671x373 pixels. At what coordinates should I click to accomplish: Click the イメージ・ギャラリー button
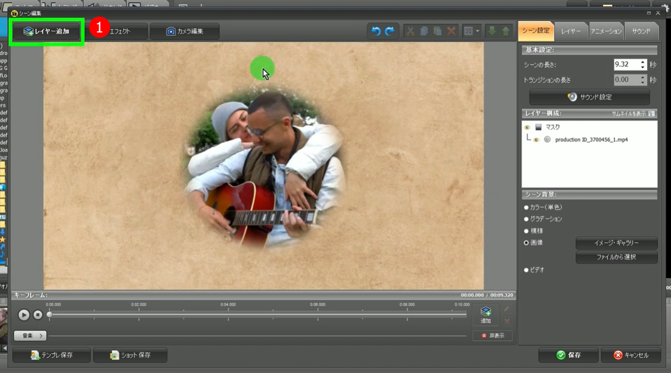point(616,243)
